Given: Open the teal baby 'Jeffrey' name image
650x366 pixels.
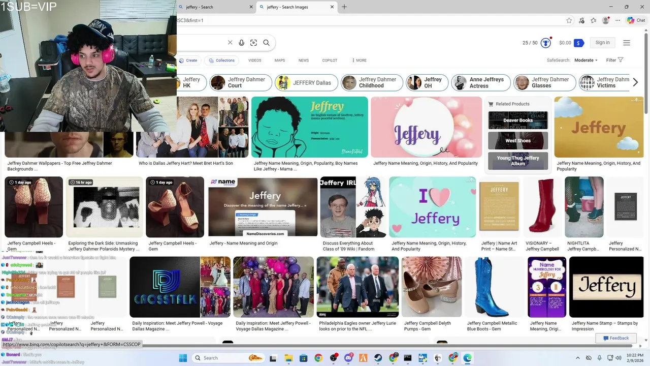Looking at the screenshot, I should (309, 127).
